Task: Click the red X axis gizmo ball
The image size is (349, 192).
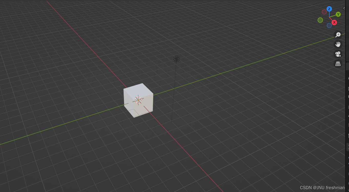Action: pyautogui.click(x=334, y=23)
